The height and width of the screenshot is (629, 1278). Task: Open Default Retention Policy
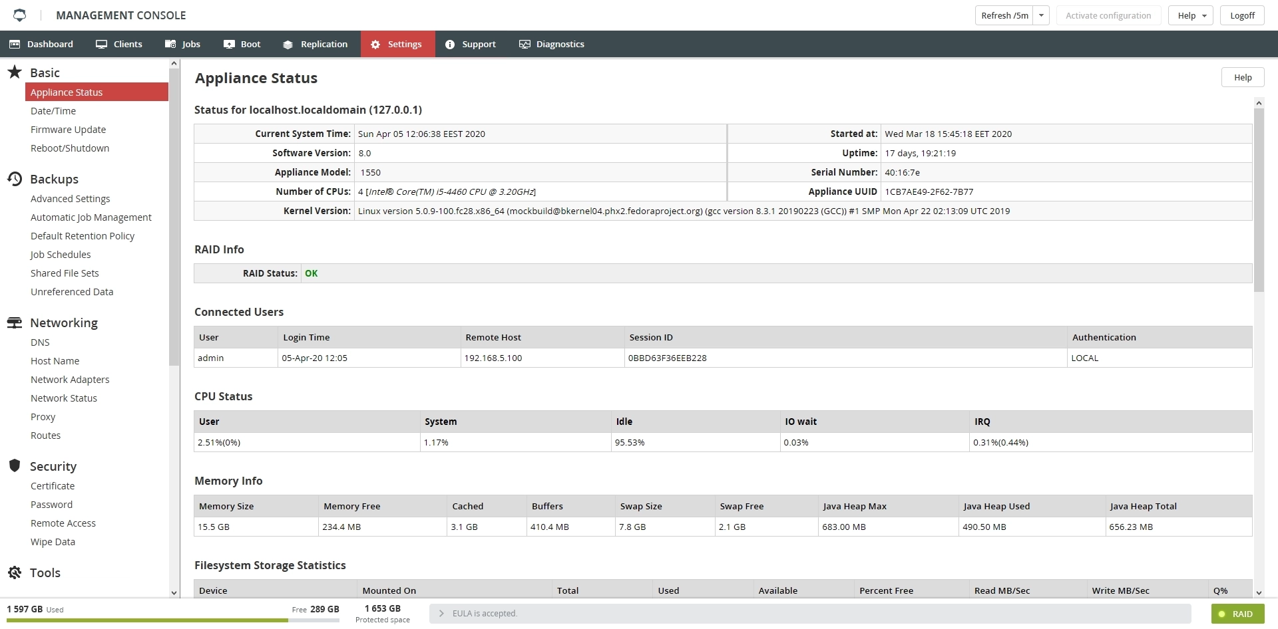83,236
